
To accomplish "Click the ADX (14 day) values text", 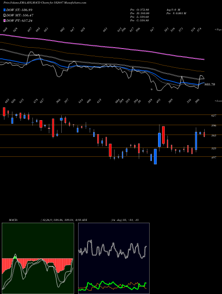I will point(125,220).
